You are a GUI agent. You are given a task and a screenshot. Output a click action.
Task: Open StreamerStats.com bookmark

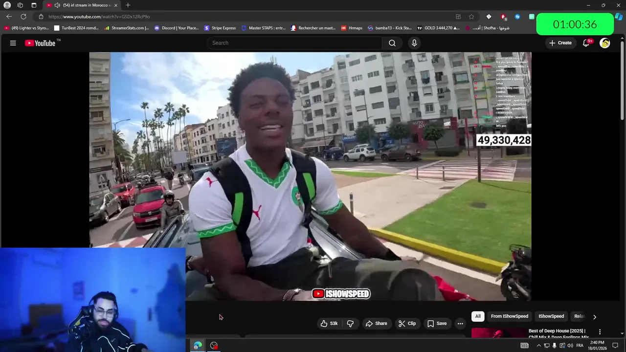tap(127, 28)
